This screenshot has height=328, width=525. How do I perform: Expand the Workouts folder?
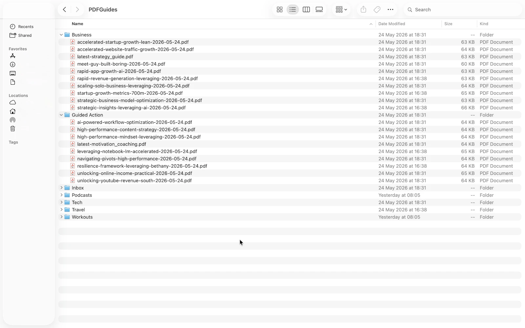click(61, 217)
